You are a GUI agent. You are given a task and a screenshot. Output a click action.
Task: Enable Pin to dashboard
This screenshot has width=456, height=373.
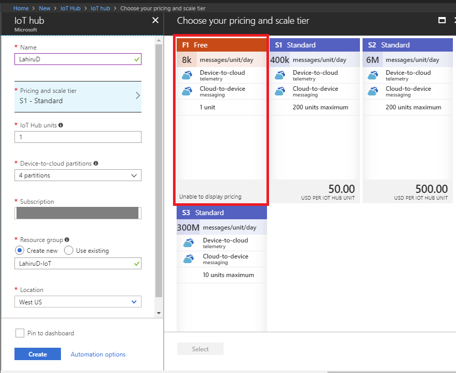click(20, 333)
